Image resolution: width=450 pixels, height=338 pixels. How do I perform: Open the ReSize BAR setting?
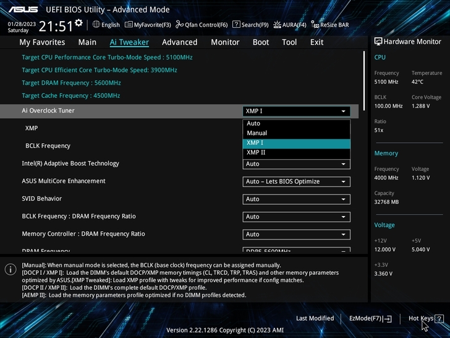[x=330, y=25]
